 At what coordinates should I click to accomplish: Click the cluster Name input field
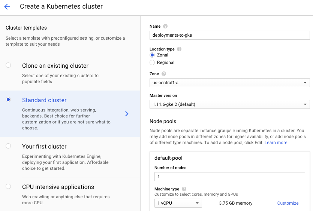[229, 35]
